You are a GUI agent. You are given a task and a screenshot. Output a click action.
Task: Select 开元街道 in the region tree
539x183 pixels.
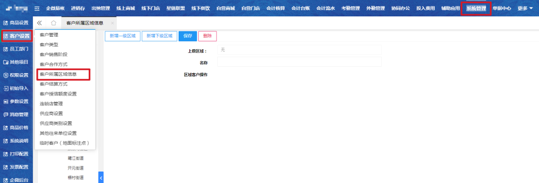[x=76, y=168]
